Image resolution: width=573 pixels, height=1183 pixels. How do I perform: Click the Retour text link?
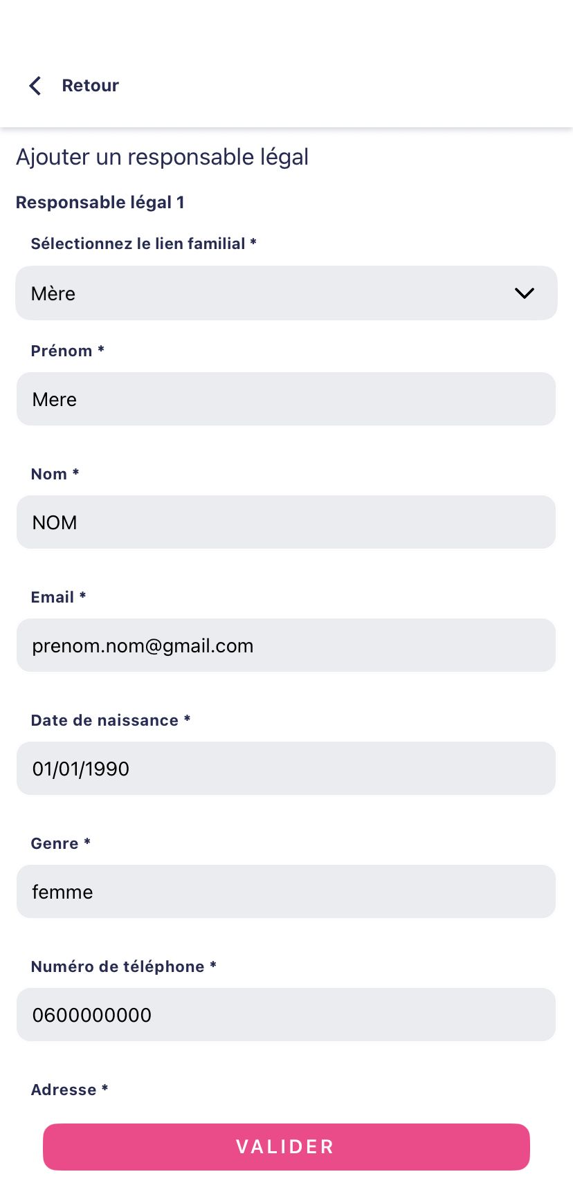(x=91, y=85)
